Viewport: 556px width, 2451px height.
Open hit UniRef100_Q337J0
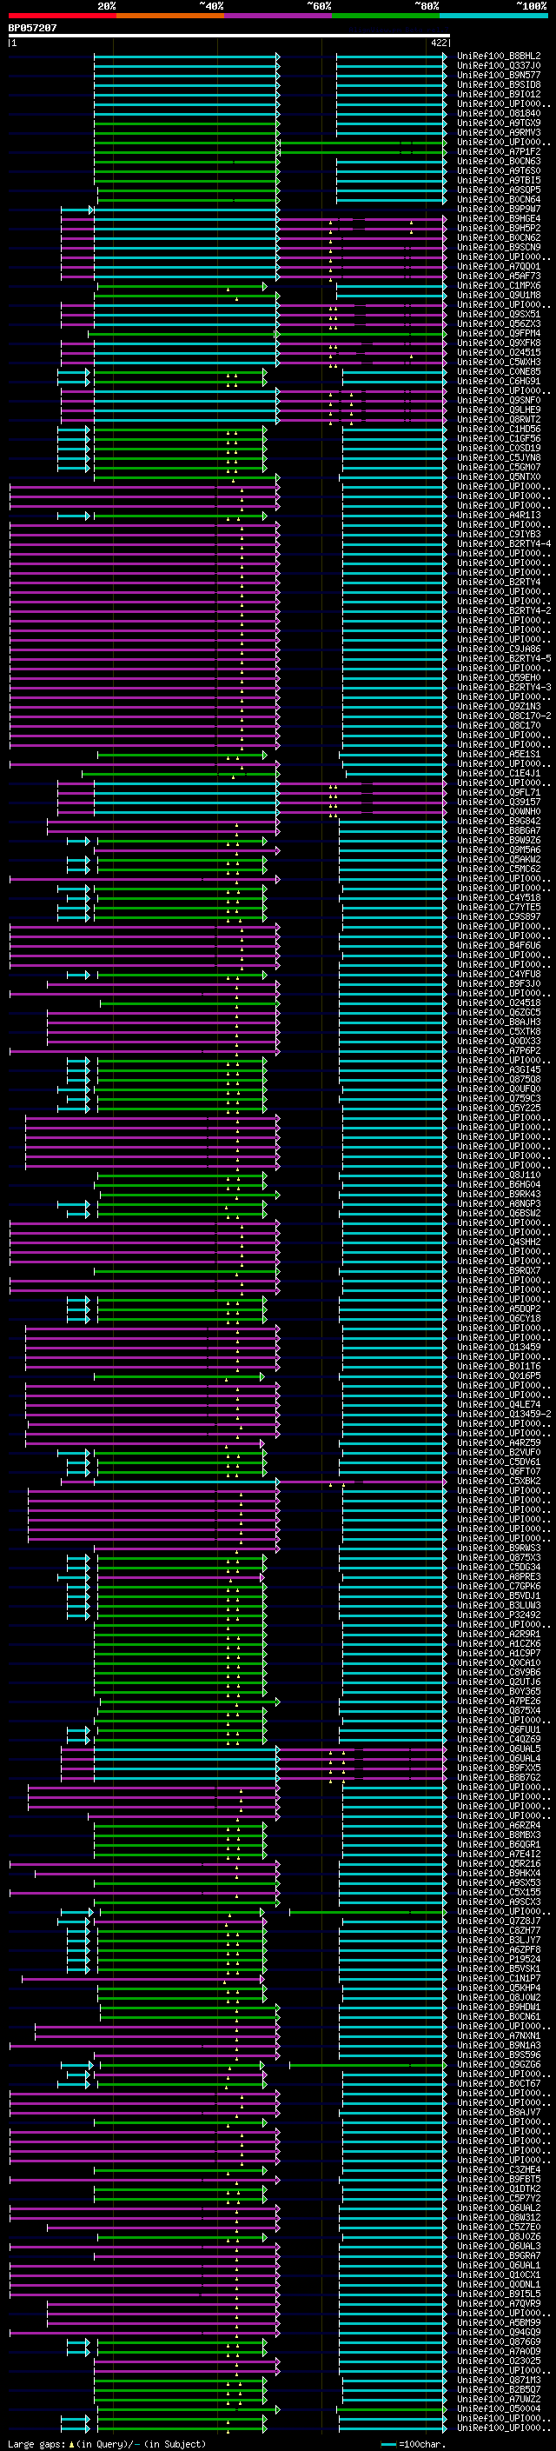coord(499,66)
